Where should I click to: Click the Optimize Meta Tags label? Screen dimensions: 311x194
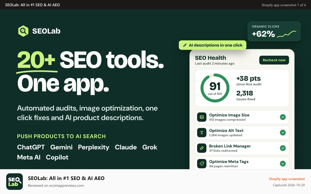coord(229,162)
